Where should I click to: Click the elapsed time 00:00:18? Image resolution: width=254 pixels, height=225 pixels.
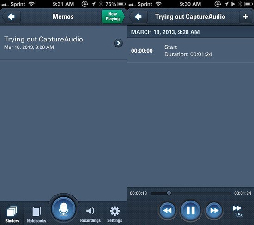pos(139,193)
